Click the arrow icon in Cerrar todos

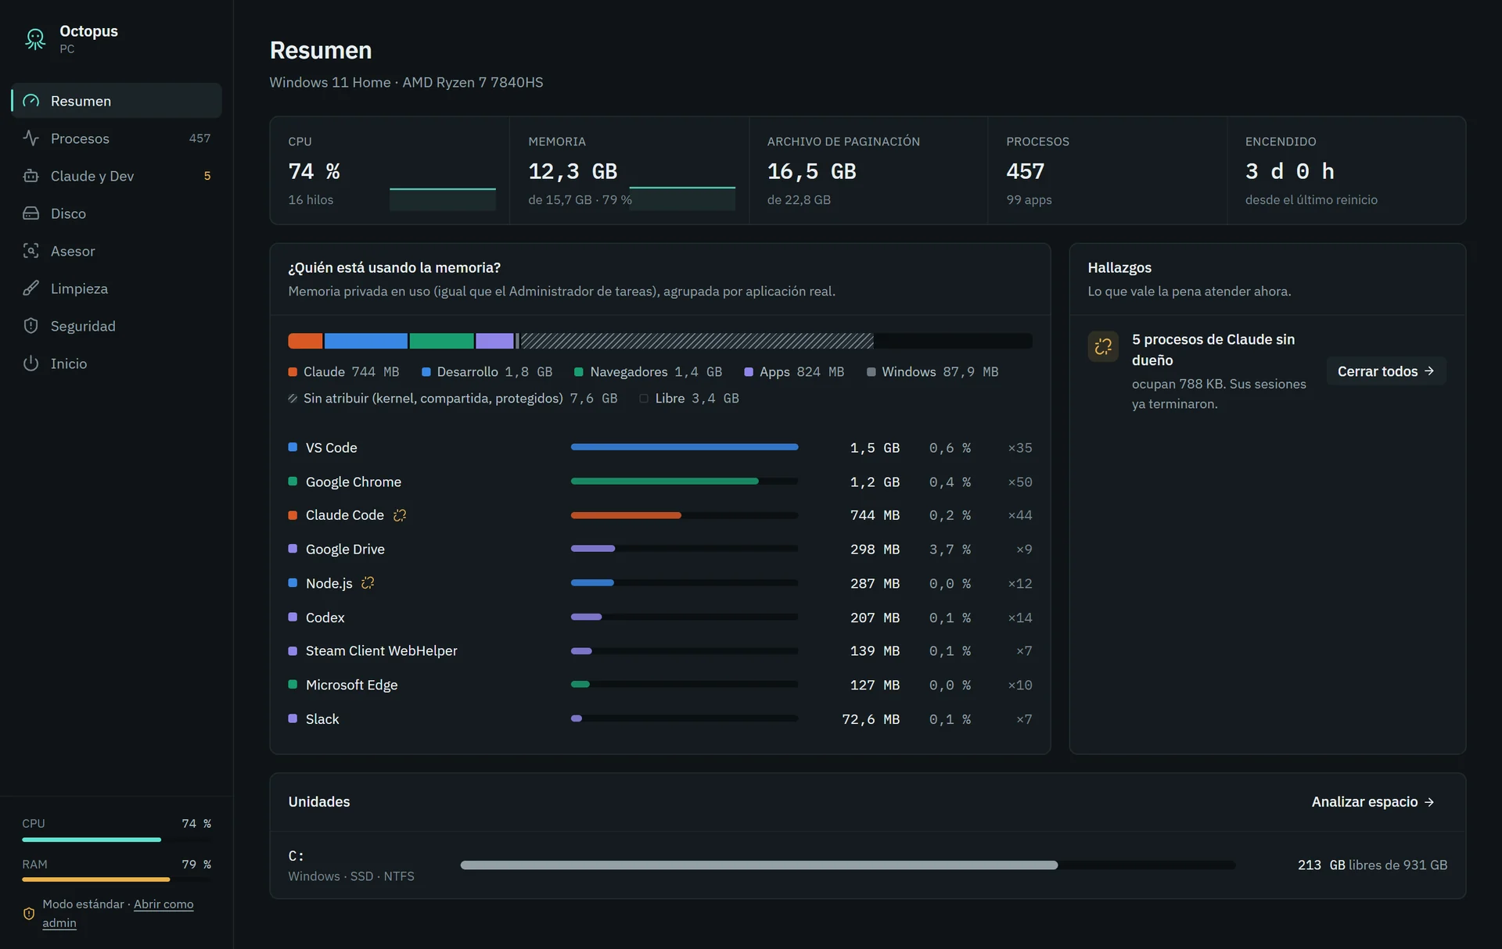[1429, 371]
